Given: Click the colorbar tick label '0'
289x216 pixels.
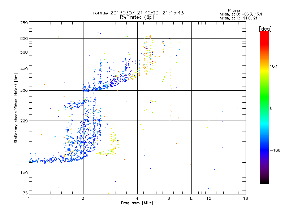Looking at the screenshot, I should click(x=271, y=108).
